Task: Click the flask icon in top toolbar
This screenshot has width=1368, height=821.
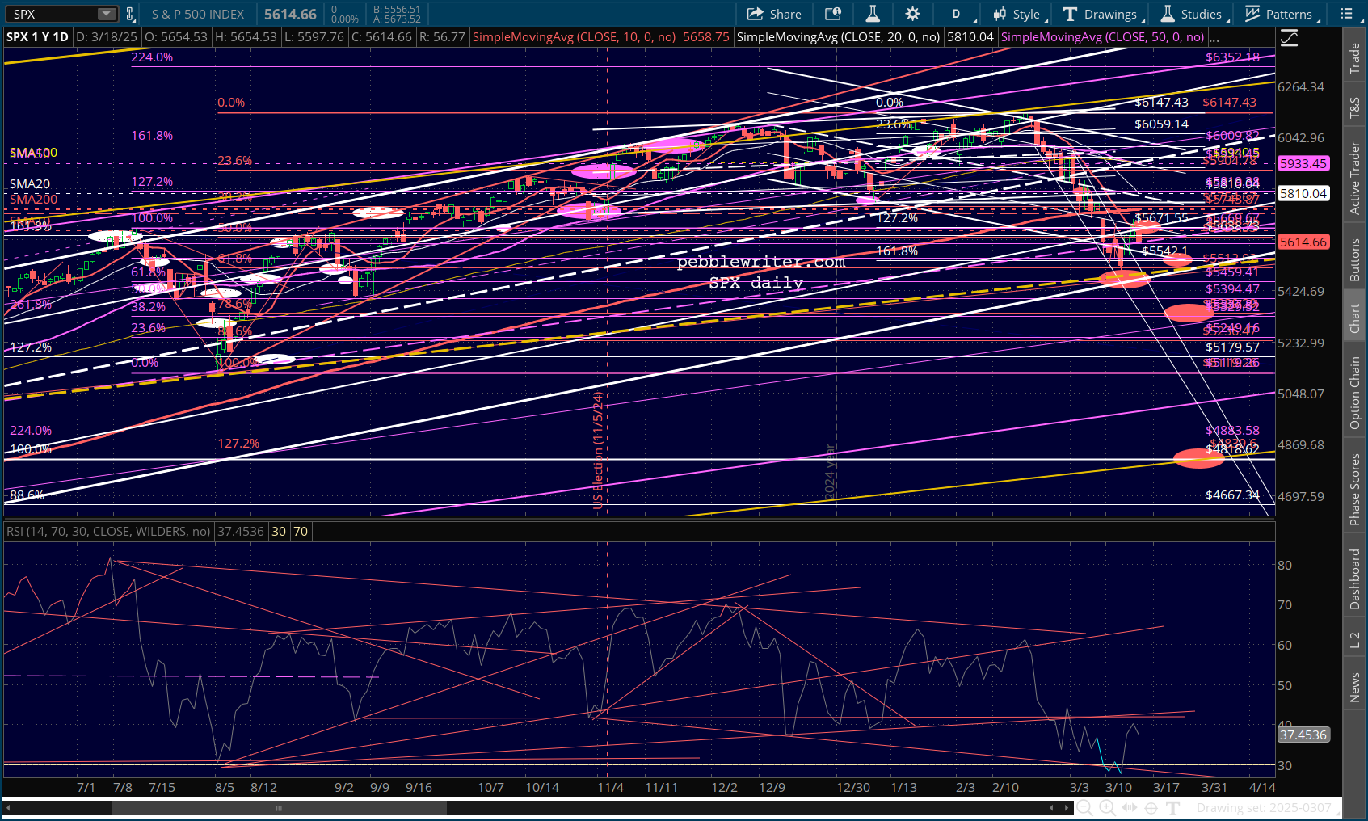Action: (873, 14)
